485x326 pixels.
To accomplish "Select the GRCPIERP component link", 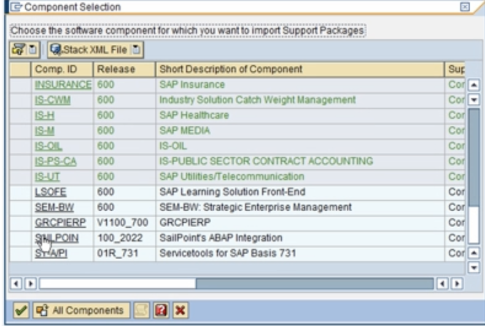I will click(60, 222).
